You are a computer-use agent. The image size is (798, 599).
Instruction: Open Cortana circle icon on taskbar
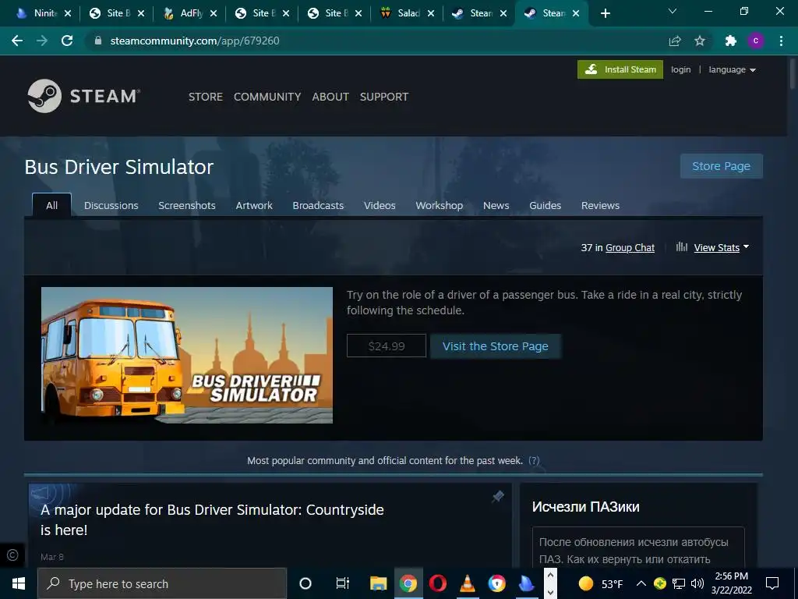[305, 583]
